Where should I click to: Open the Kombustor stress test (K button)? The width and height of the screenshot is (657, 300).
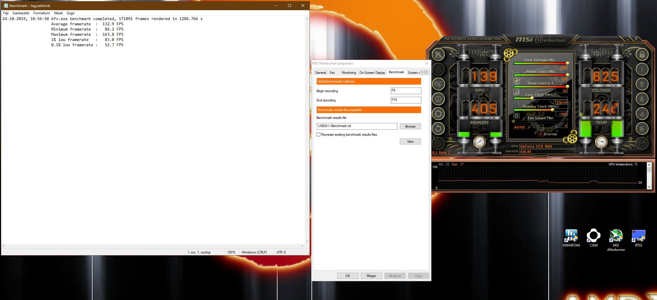(x=438, y=69)
